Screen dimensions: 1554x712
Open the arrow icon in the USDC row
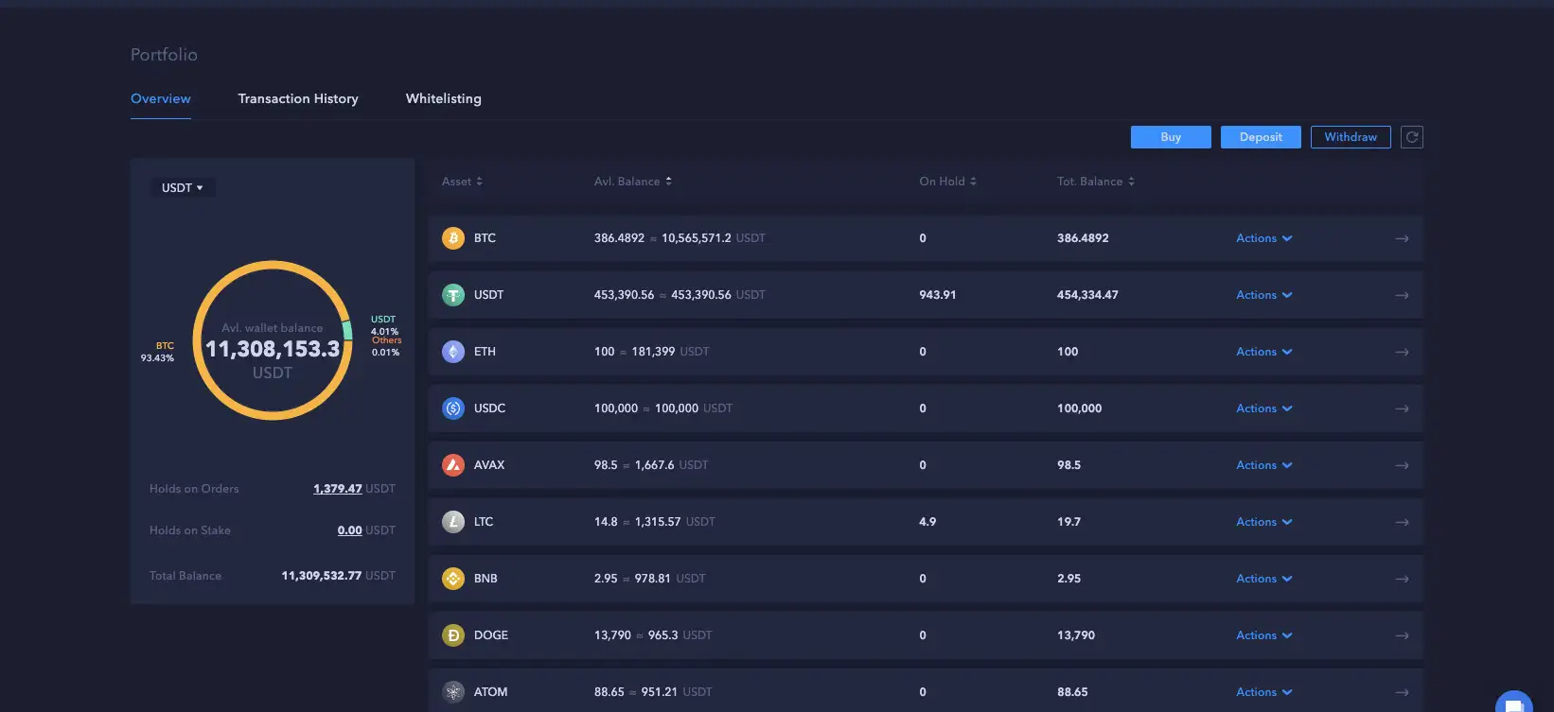1402,408
